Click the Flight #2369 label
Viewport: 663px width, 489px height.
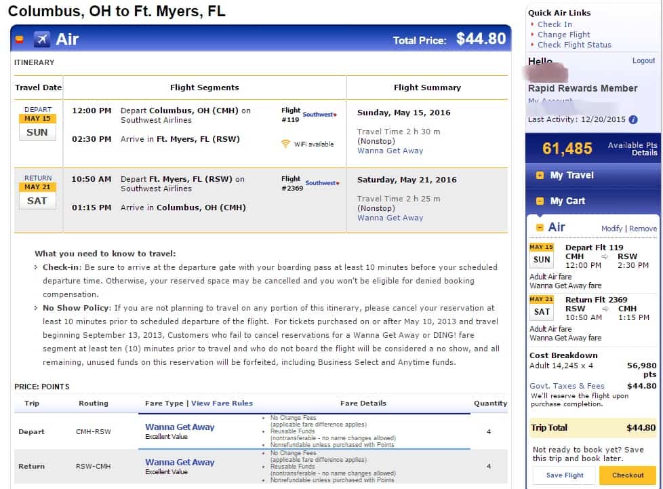click(292, 184)
